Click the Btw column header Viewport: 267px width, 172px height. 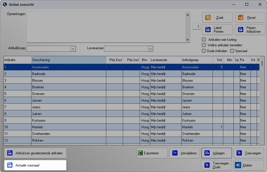click(145, 60)
